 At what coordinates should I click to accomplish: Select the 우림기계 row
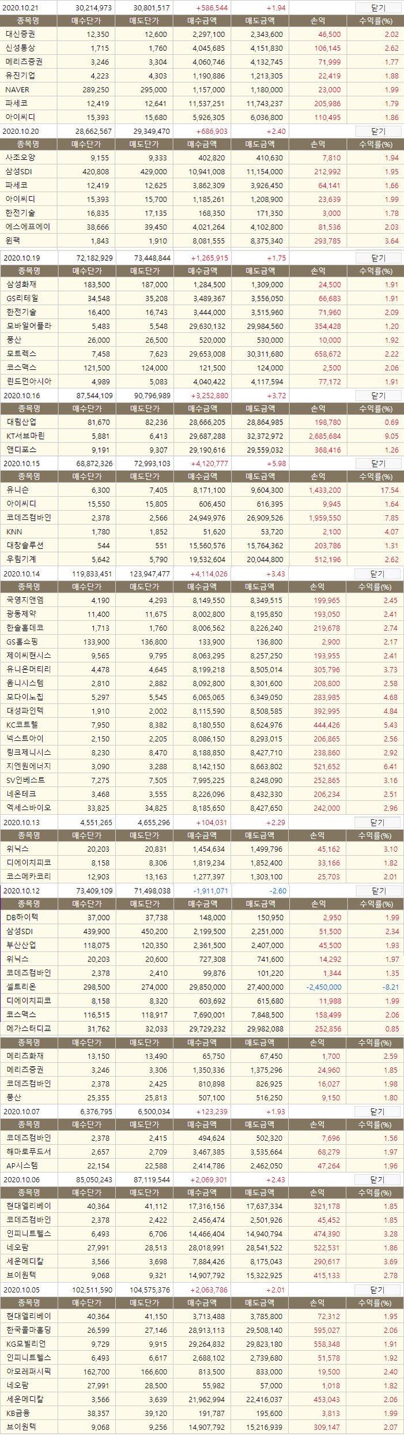202,559
